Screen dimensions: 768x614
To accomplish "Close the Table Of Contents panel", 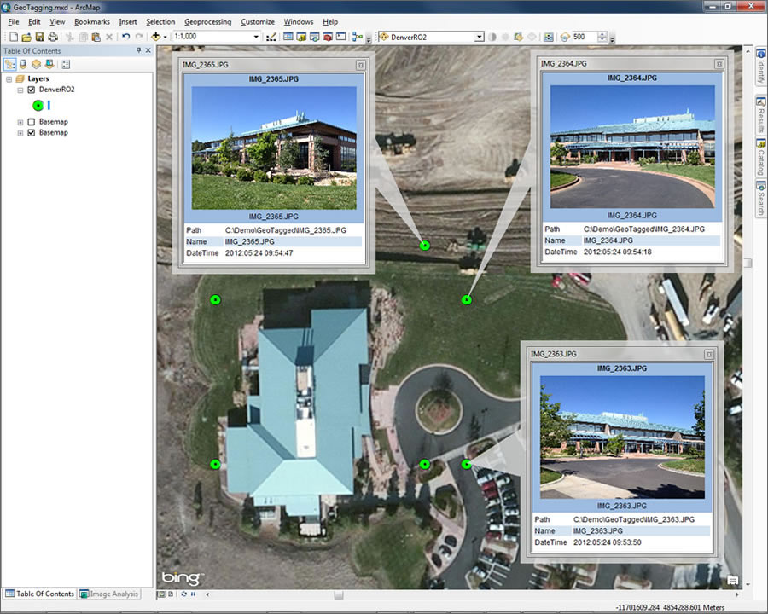I will (148, 50).
